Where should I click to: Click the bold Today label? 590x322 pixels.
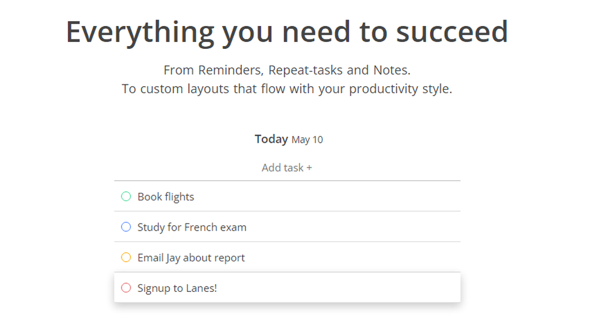[271, 139]
